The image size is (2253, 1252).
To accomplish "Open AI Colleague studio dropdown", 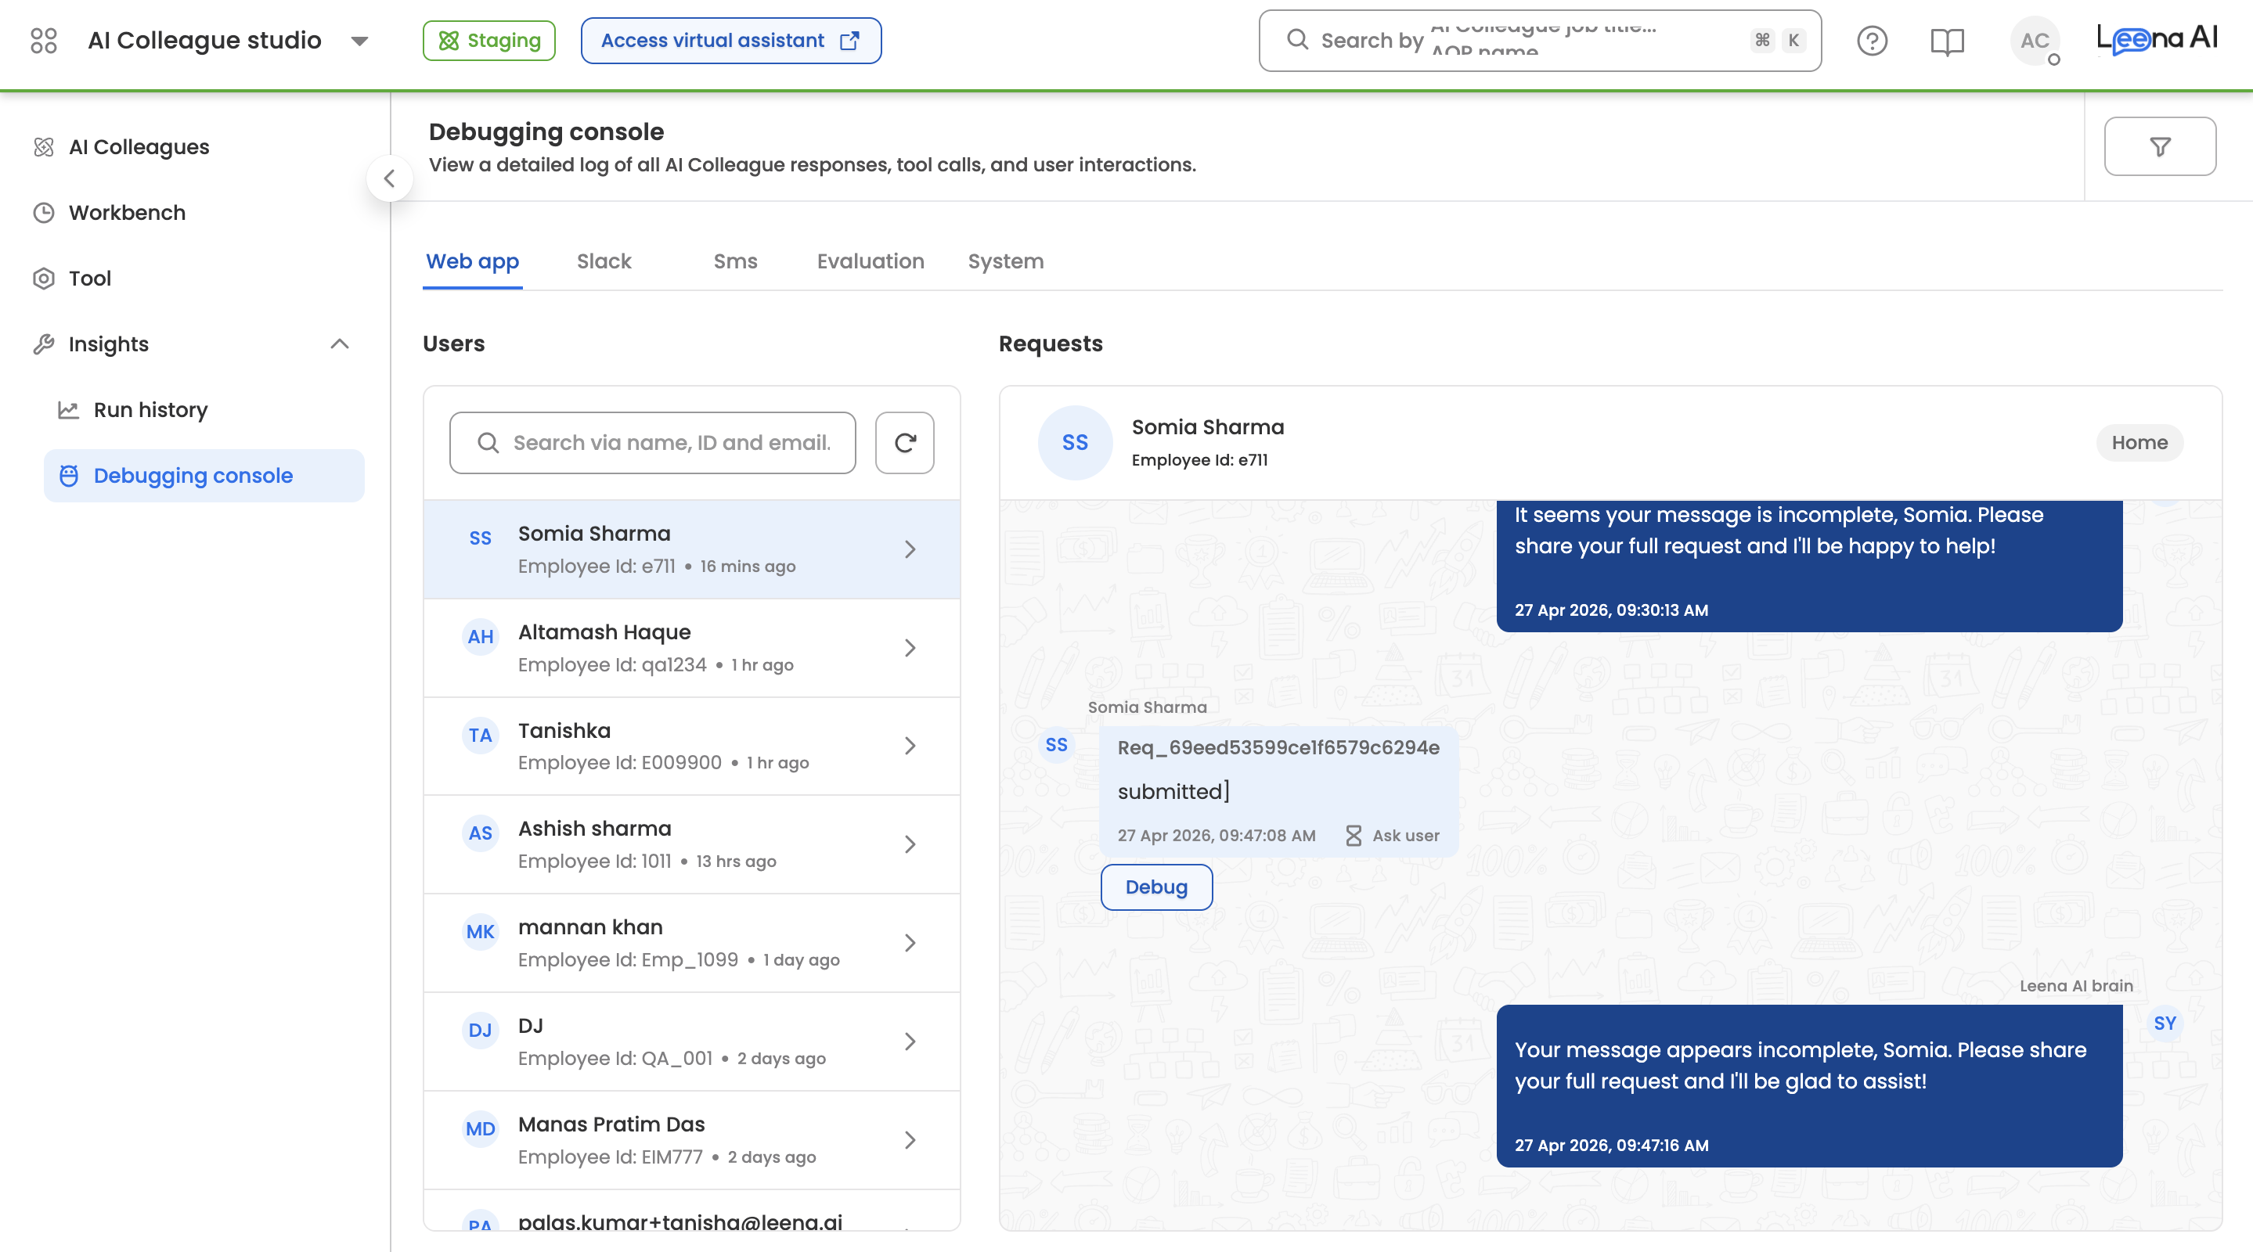I will pyautogui.click(x=359, y=41).
